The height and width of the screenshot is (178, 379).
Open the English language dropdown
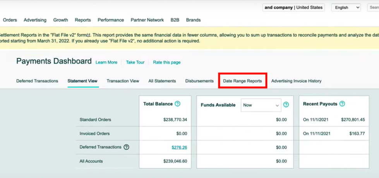click(x=346, y=7)
